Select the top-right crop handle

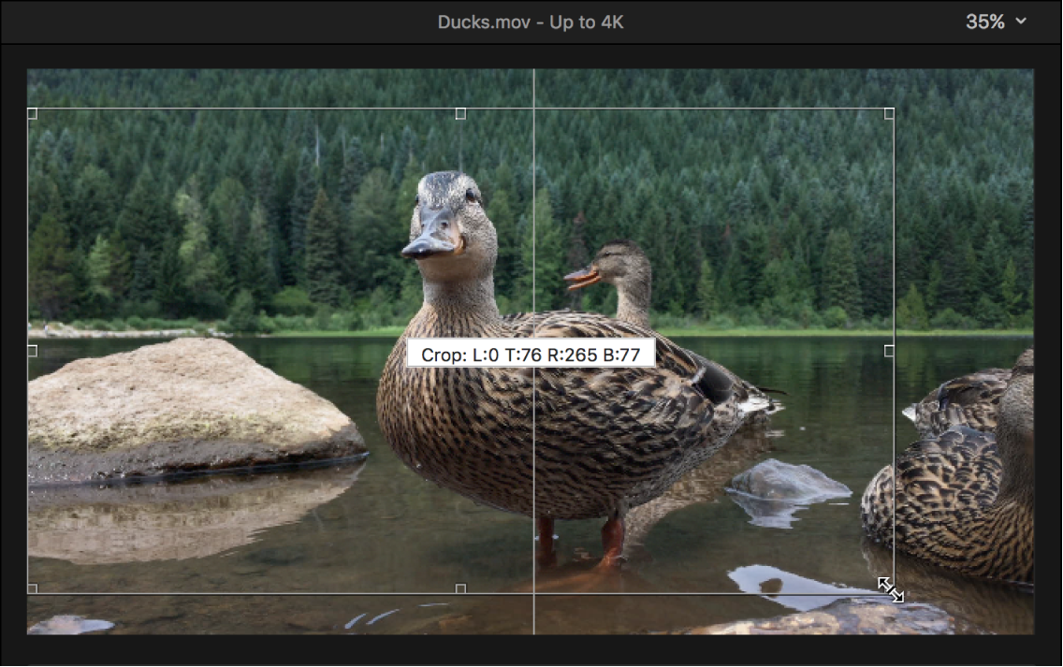(x=889, y=114)
